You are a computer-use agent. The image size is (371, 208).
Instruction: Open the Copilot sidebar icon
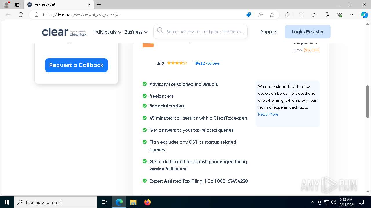(x=364, y=15)
